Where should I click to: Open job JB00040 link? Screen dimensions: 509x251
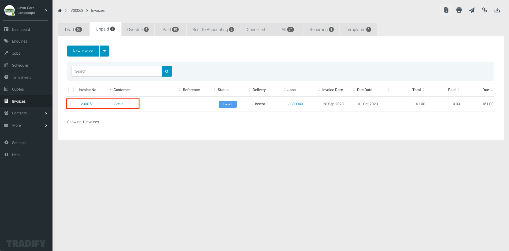point(295,104)
